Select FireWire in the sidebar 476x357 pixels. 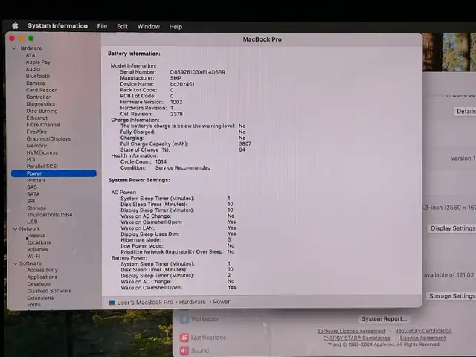36,132
